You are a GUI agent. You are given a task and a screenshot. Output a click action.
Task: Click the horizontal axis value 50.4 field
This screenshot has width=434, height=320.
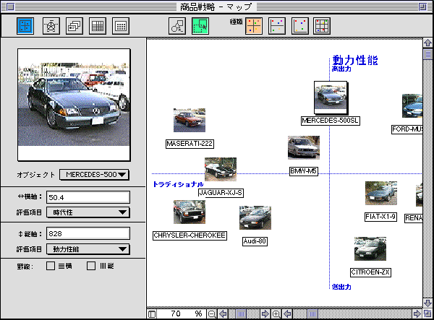[x=88, y=197]
